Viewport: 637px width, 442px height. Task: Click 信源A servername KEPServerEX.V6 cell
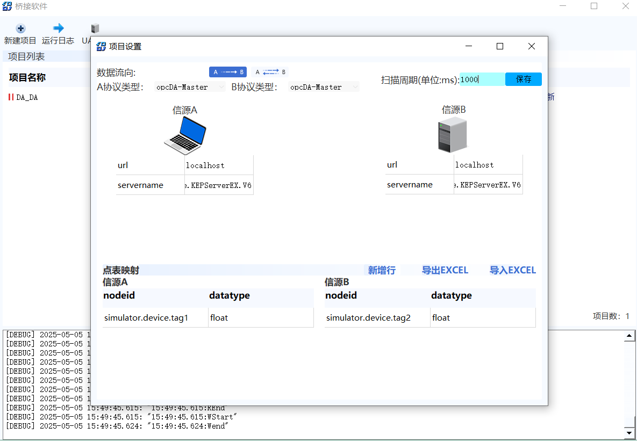219,185
